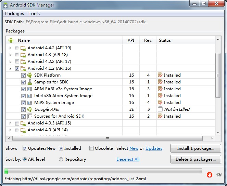Expand the Android 4.3 (API 18) node
The height and width of the screenshot is (186, 227).
coord(10,55)
